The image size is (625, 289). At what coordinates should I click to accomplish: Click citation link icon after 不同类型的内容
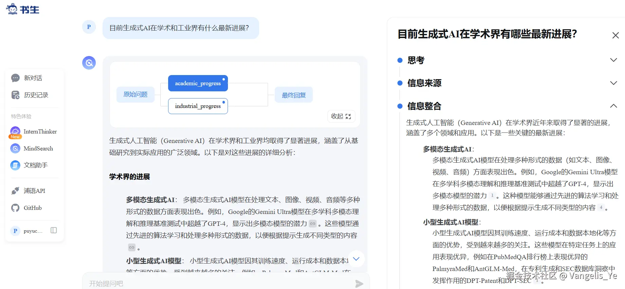pos(131,247)
